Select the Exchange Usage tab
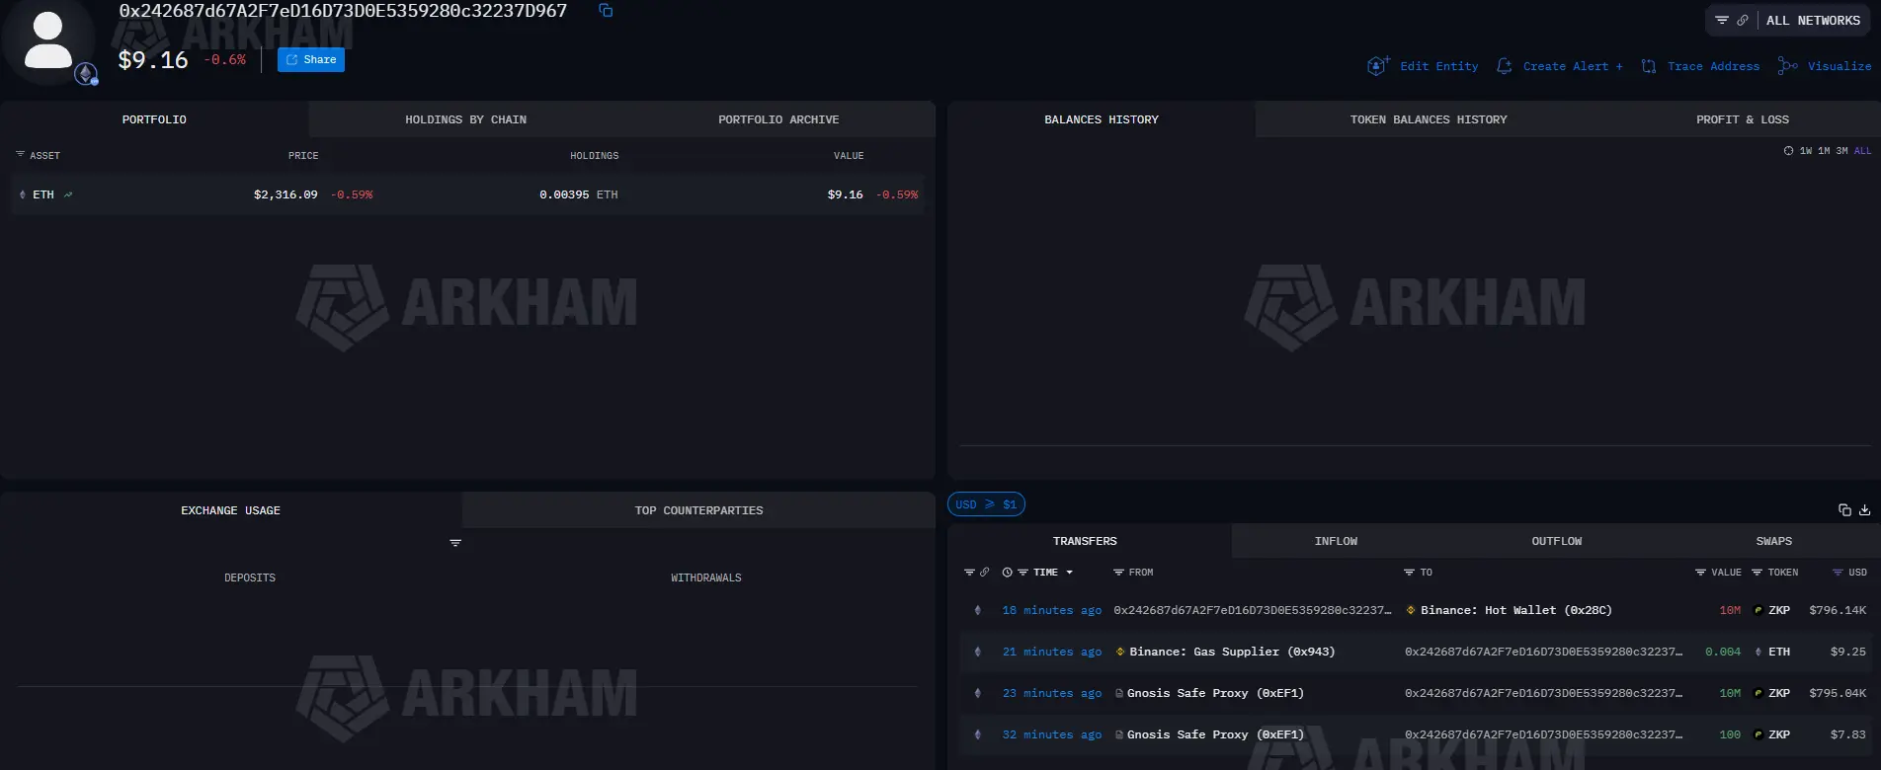The image size is (1881, 770). pos(230,510)
